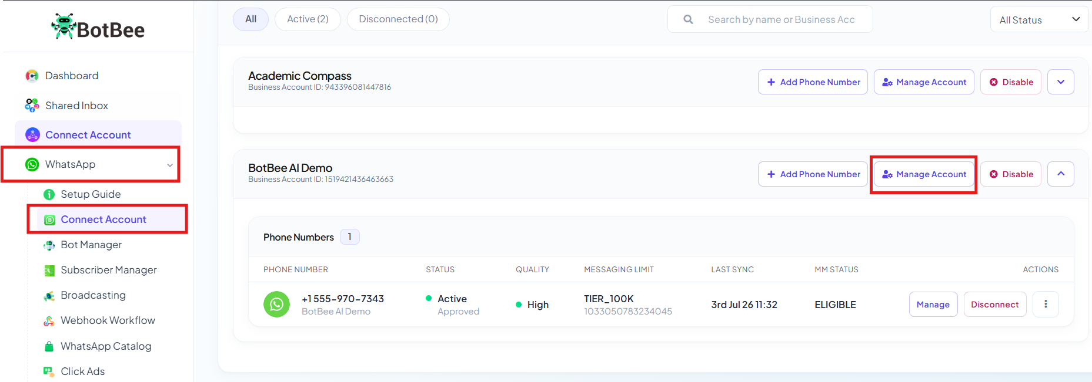Click the Setup Guide info icon
Viewport: 1092px width, 382px height.
click(x=49, y=194)
